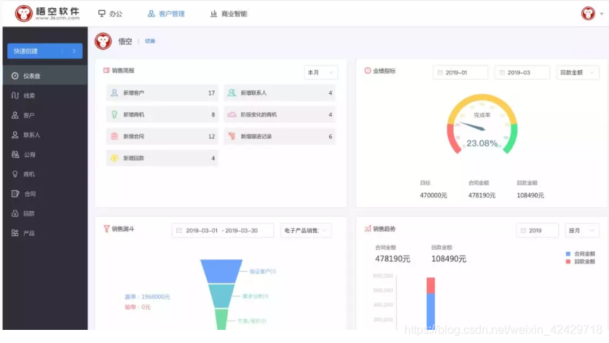Click the stacked bar in 销售趋势 chart
The image size is (609, 343).
click(431, 303)
